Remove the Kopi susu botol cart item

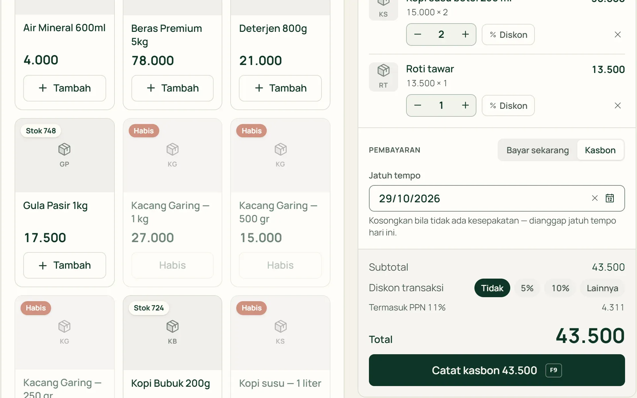[617, 34]
